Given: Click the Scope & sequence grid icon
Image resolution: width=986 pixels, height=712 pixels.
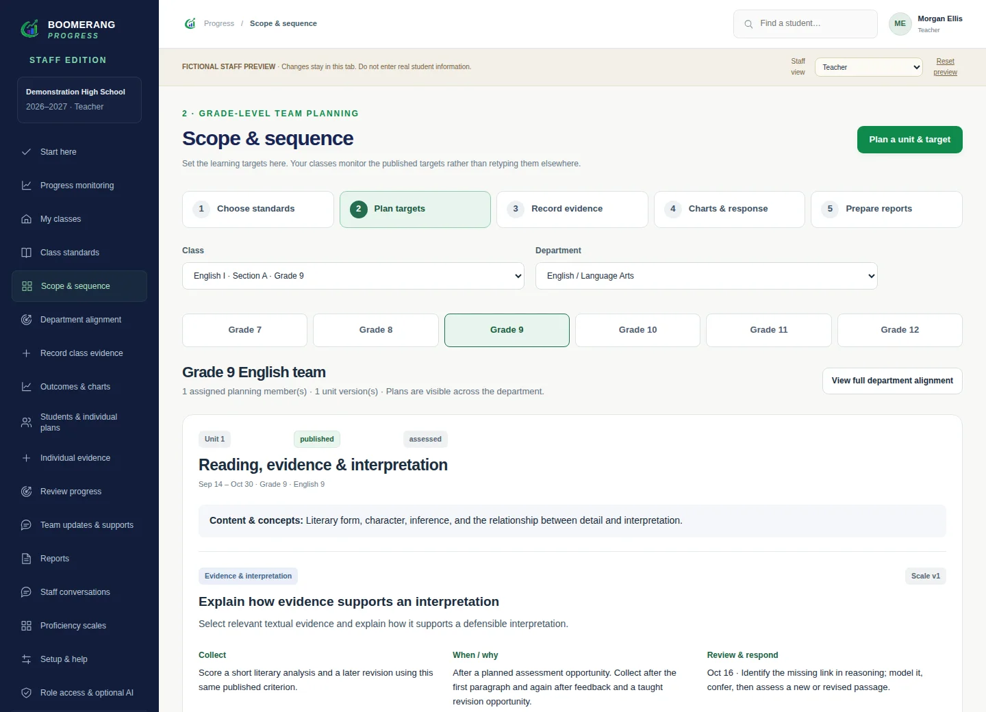Looking at the screenshot, I should 27,286.
